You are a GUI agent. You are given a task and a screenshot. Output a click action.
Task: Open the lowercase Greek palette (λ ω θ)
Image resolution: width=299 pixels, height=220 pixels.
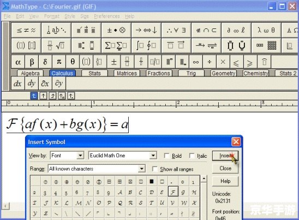click(x=266, y=30)
